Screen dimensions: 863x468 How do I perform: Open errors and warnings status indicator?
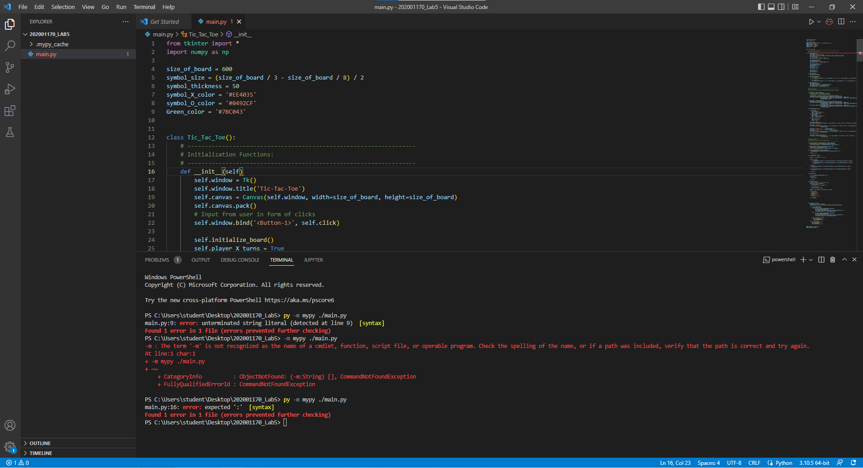click(18, 463)
